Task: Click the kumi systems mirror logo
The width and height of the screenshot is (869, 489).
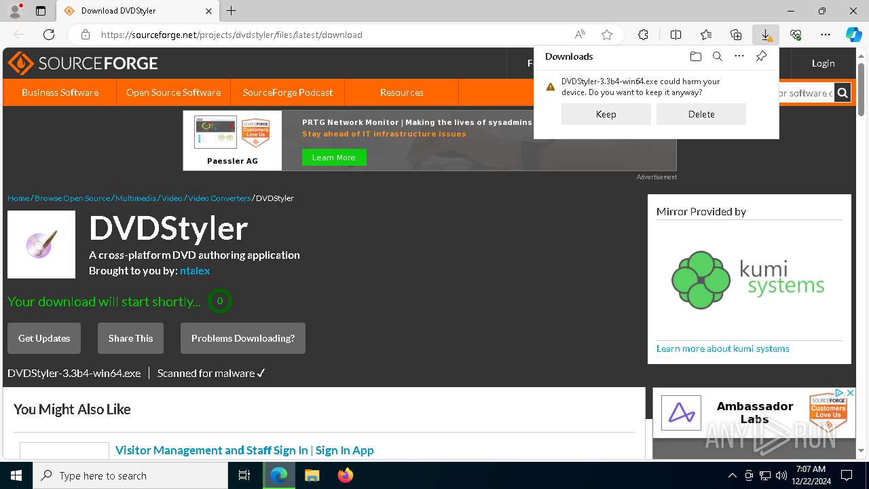Action: [x=748, y=279]
